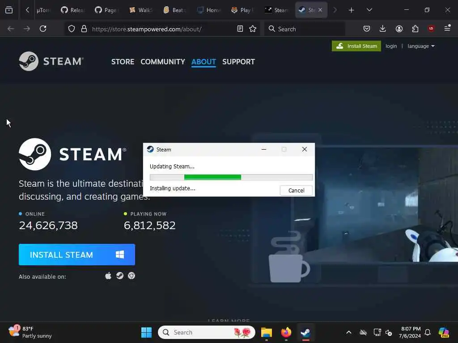This screenshot has width=458, height=343.
Task: Switch to the Play tab
Action: (242, 10)
